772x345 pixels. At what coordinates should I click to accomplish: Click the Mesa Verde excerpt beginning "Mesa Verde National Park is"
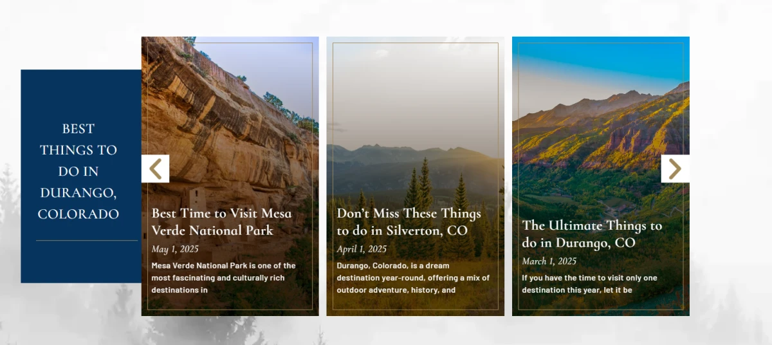224,277
